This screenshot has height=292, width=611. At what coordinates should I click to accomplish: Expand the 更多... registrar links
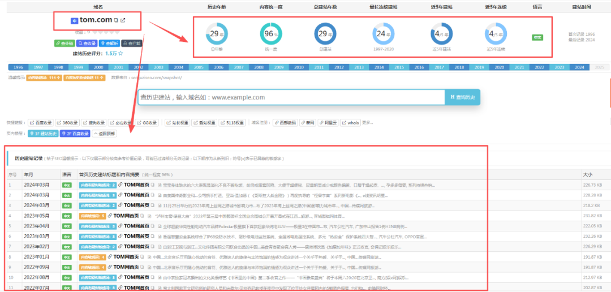click(x=368, y=122)
